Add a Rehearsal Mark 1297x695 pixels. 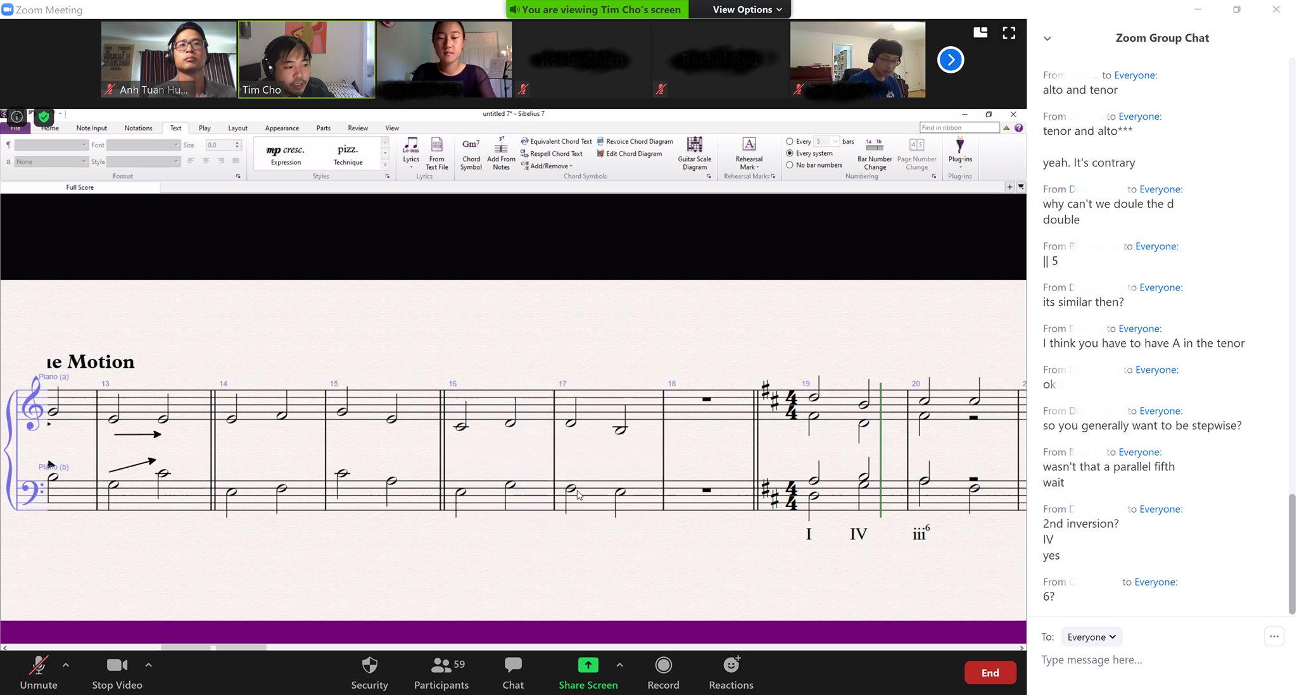tap(749, 153)
